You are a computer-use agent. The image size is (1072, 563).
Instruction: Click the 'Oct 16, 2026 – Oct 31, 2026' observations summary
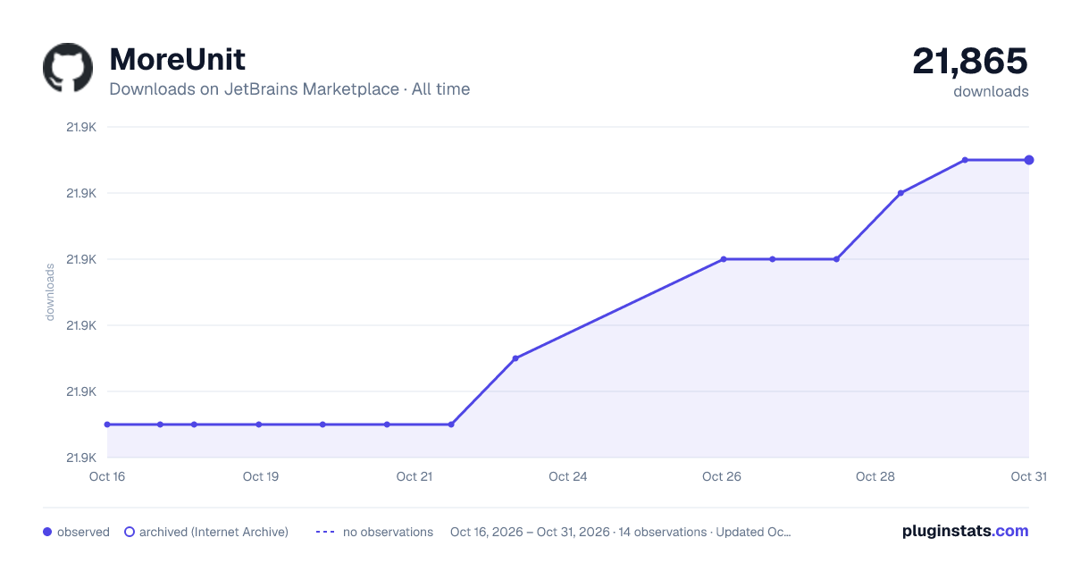[621, 532]
